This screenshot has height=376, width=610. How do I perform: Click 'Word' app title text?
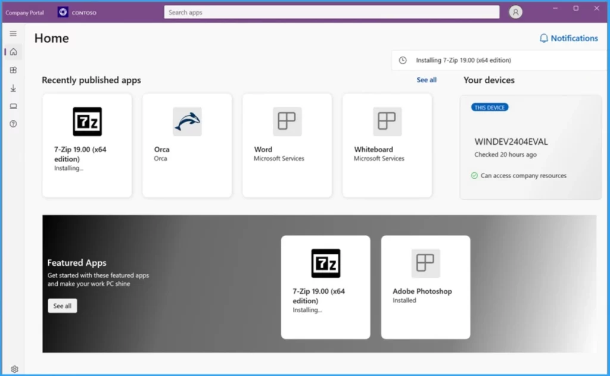click(x=263, y=150)
